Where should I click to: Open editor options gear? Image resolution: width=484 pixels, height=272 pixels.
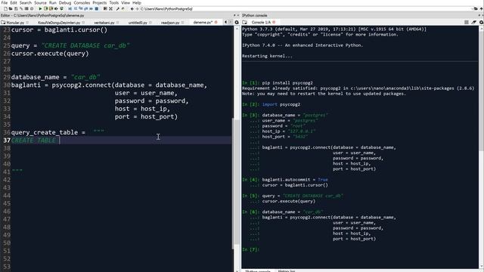click(237, 22)
